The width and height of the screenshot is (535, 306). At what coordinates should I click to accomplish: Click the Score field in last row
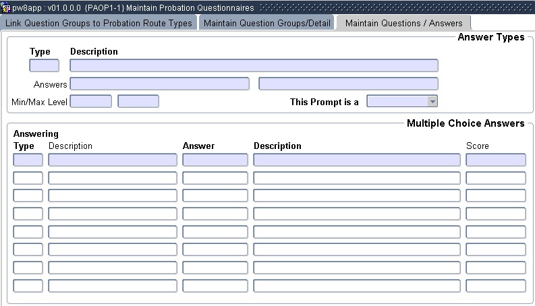pyautogui.click(x=496, y=286)
